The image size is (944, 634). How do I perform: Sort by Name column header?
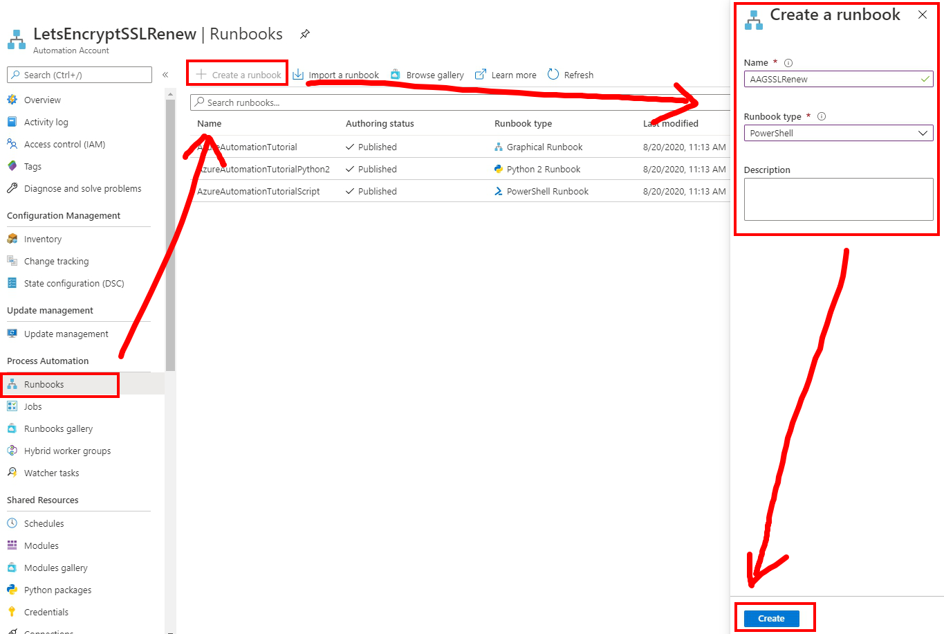pos(209,123)
